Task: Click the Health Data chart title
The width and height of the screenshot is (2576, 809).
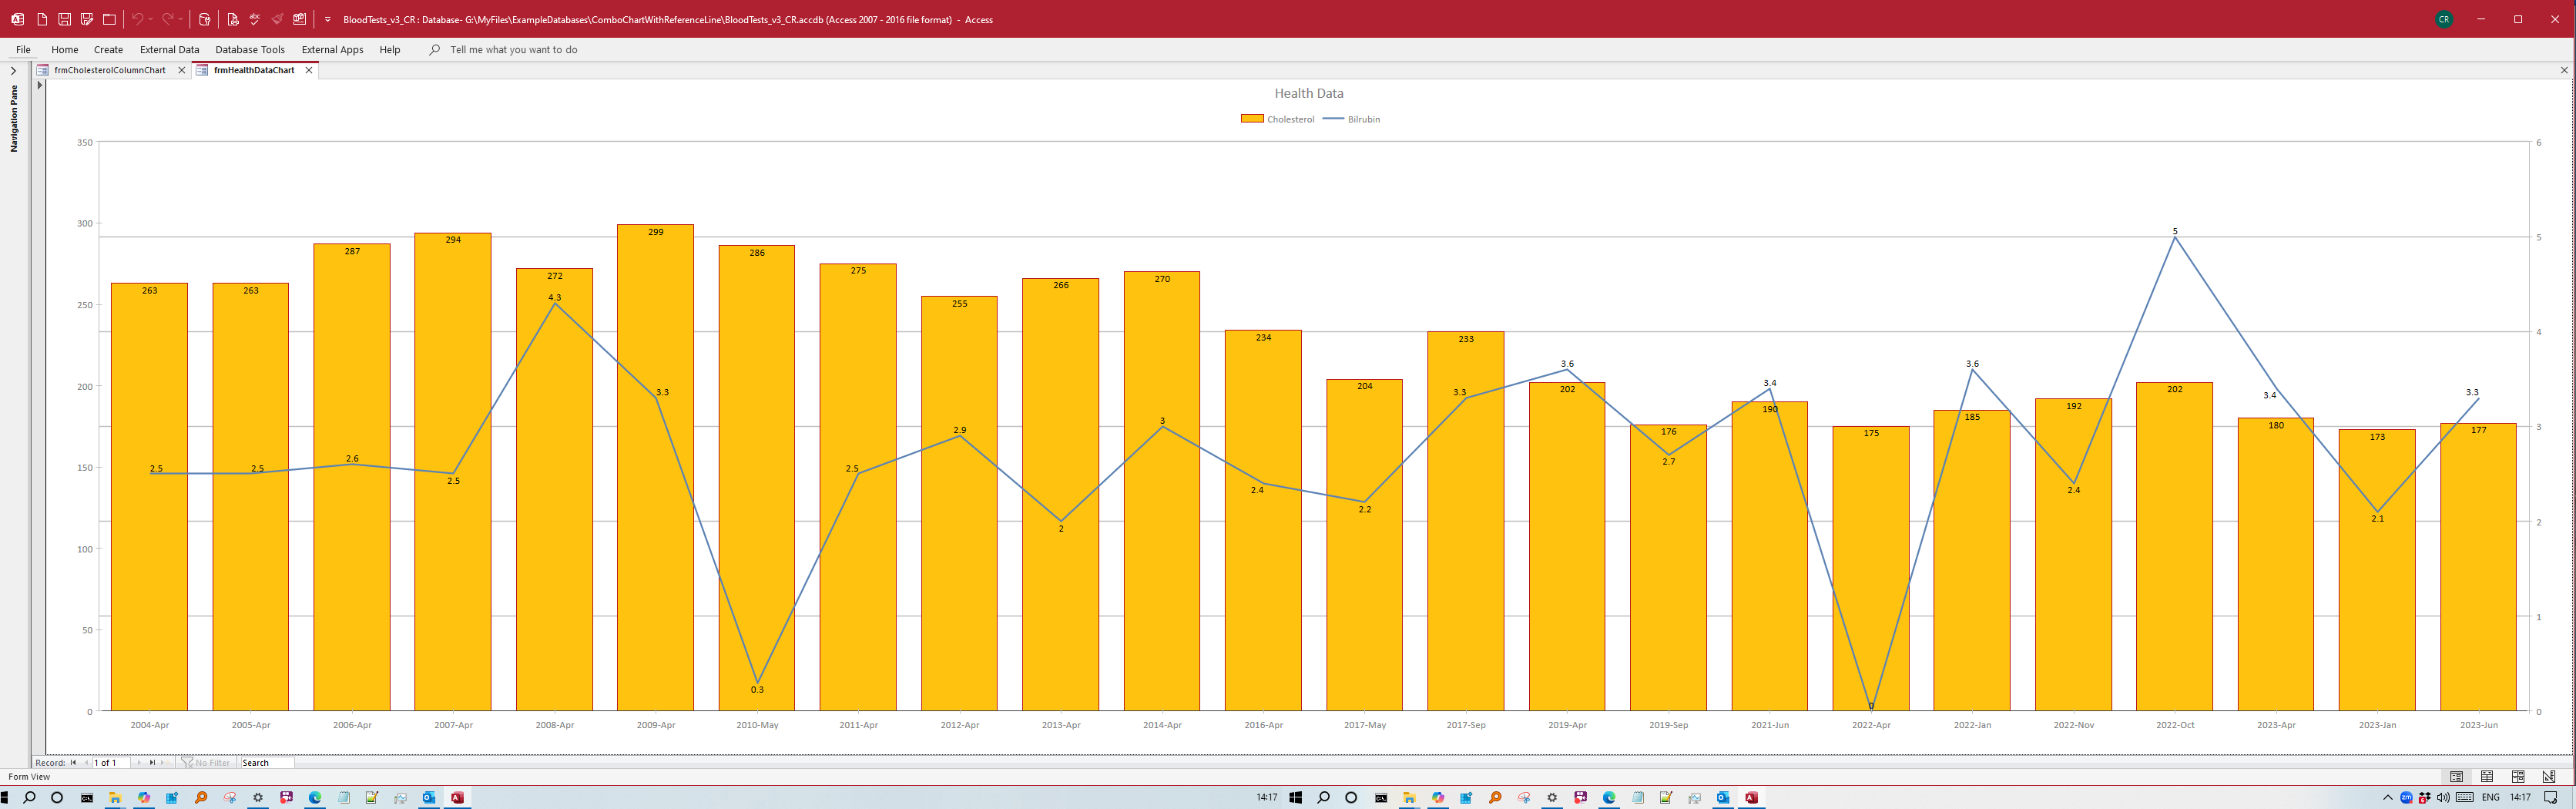Action: [x=1308, y=93]
